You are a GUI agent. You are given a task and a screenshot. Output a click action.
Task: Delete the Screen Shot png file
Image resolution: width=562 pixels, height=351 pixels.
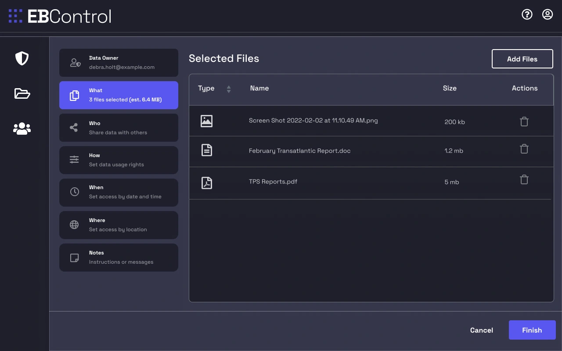tap(524, 122)
